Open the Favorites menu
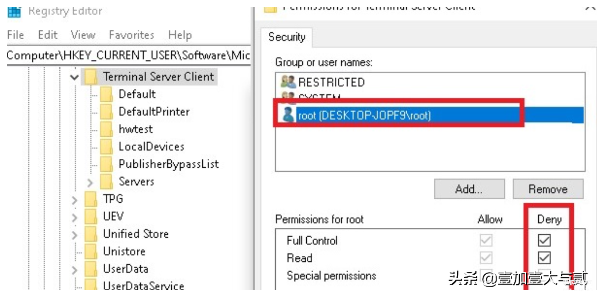Viewport: 597px width, 295px height. pyautogui.click(x=132, y=35)
